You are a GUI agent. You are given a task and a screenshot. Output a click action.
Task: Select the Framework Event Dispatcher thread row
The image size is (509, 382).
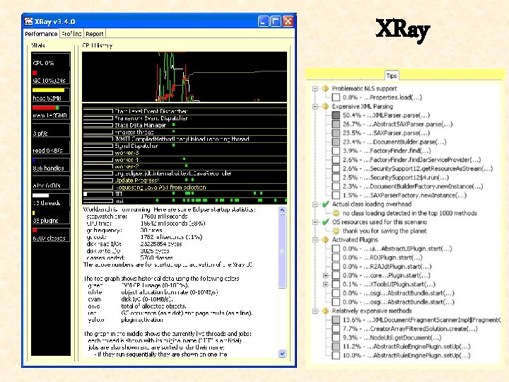tap(185, 118)
